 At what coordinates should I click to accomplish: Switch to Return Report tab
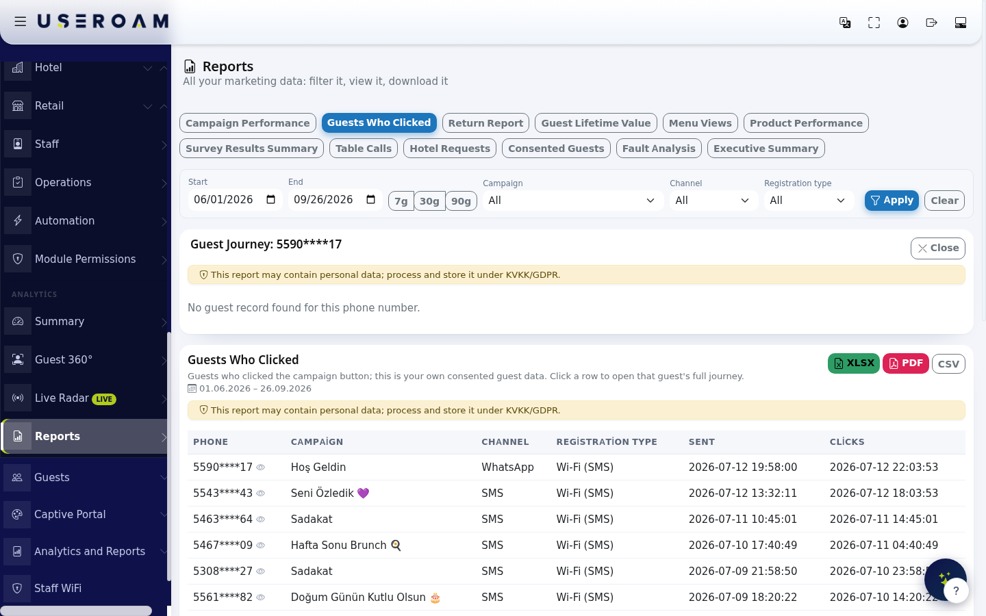485,123
